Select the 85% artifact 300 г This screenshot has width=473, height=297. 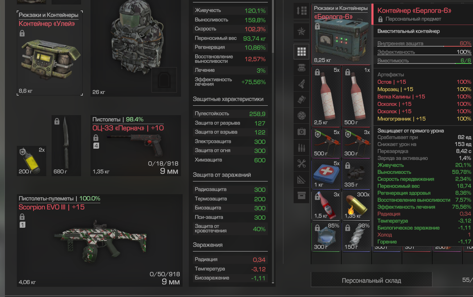coord(326,237)
